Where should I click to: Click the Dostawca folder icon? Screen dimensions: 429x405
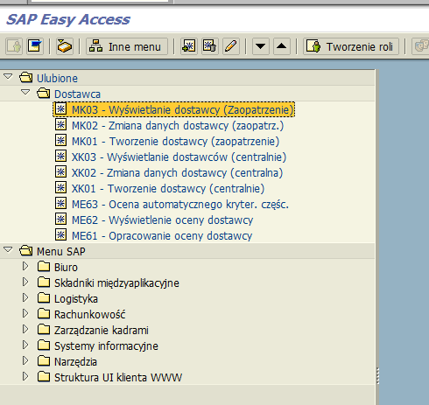[44, 94]
